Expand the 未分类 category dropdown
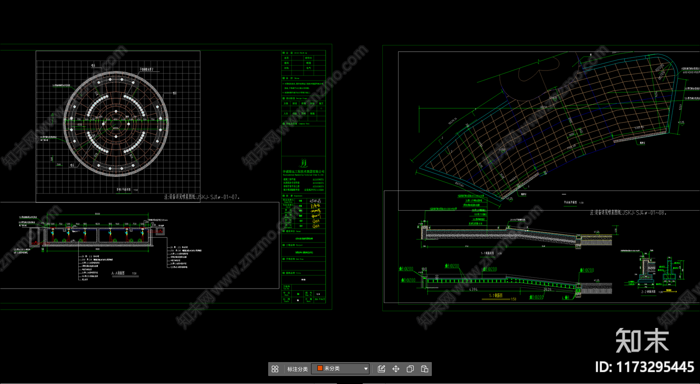This screenshot has height=384, width=700. coord(340,369)
